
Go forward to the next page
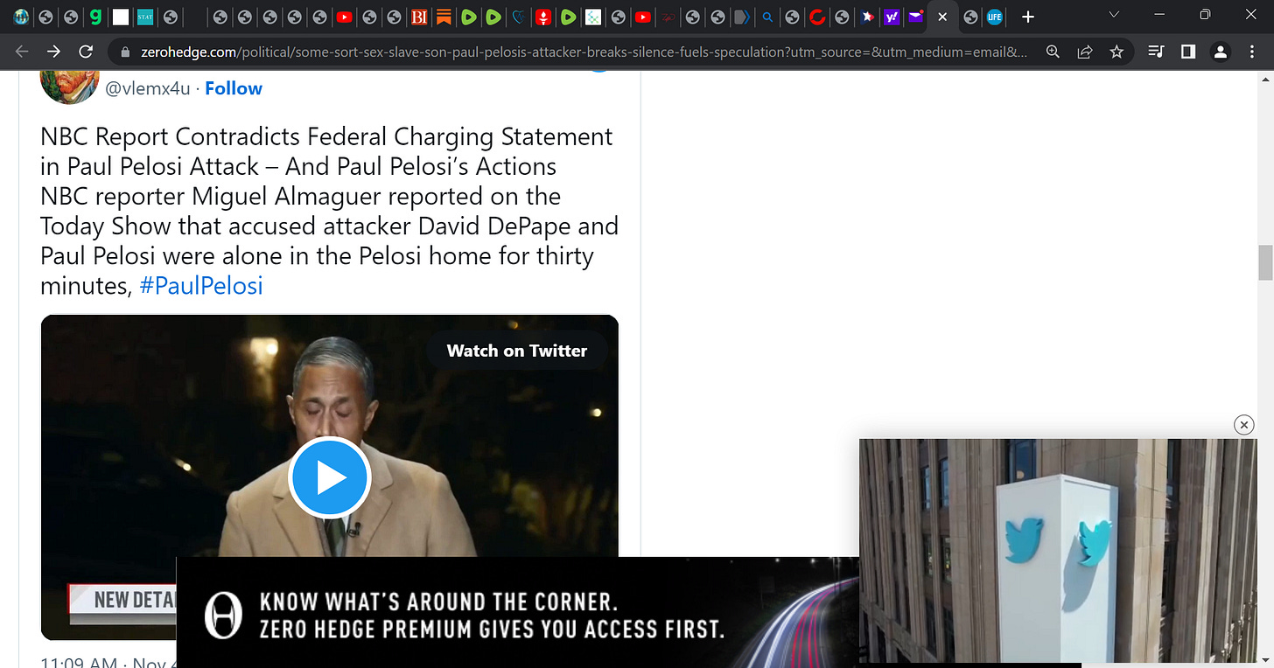(x=53, y=52)
